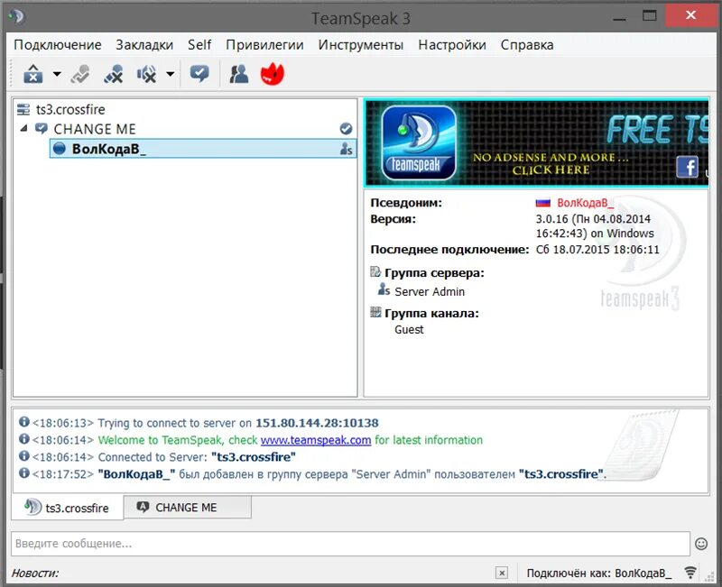Open the Привилегии menu

pos(264,44)
